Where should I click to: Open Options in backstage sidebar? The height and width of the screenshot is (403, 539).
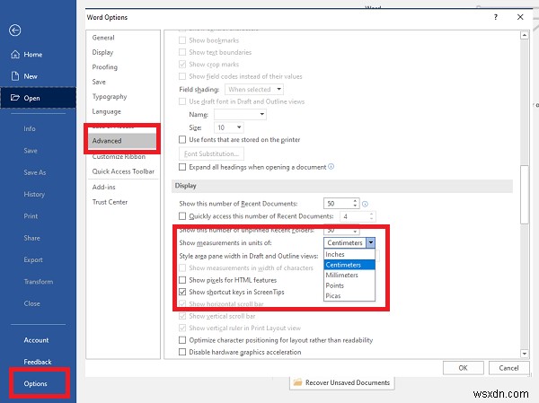pos(35,383)
